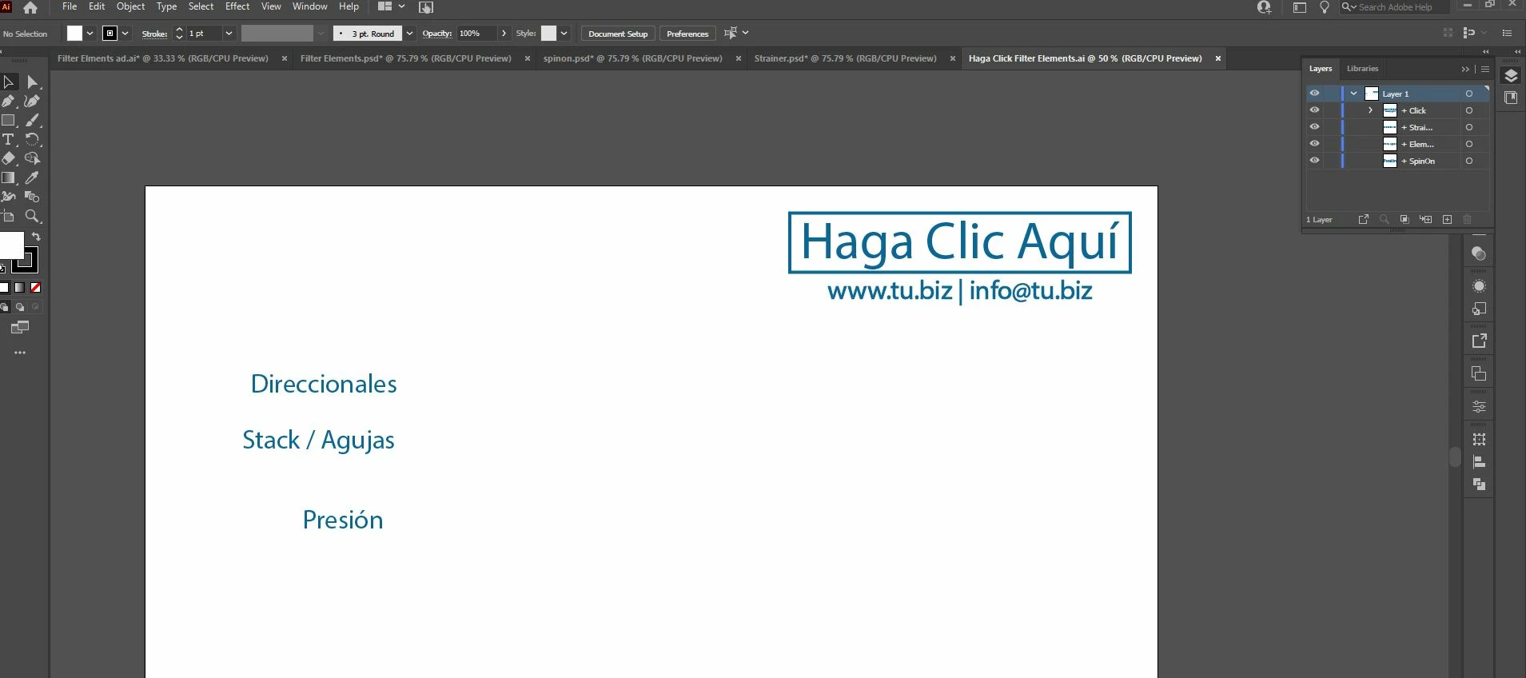Viewport: 1526px width, 678px height.
Task: Open the Window menu
Action: coord(309,6)
